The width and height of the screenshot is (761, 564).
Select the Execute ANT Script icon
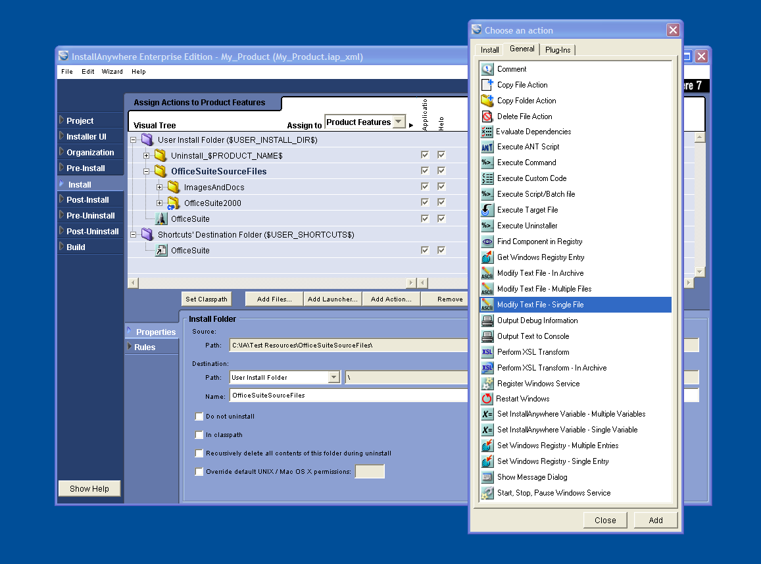pos(487,147)
